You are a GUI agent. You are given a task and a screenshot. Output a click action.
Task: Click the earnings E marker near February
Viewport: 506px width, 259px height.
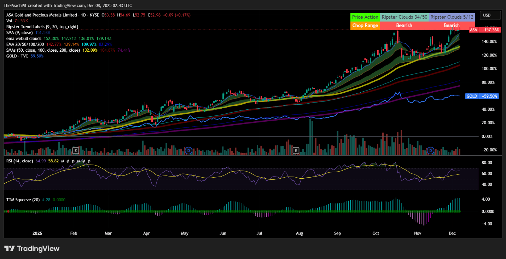coord(75,151)
